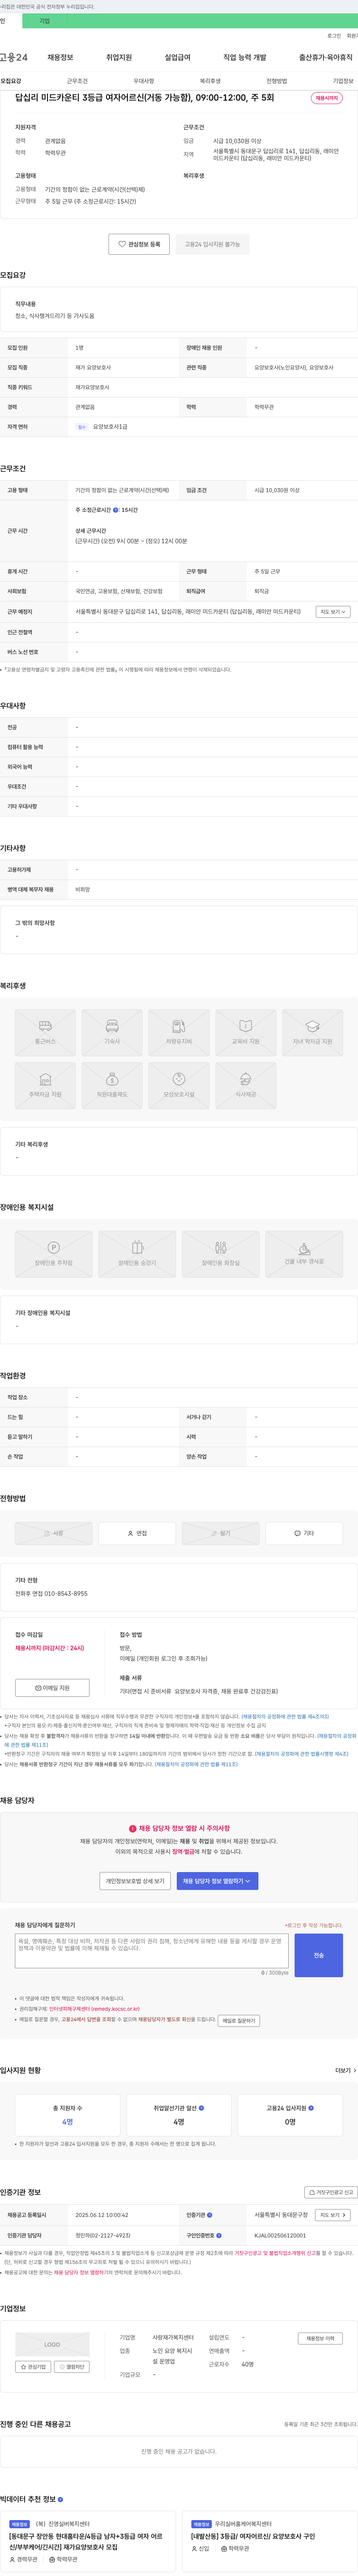Switch to the 기업정보 tab

click(343, 81)
